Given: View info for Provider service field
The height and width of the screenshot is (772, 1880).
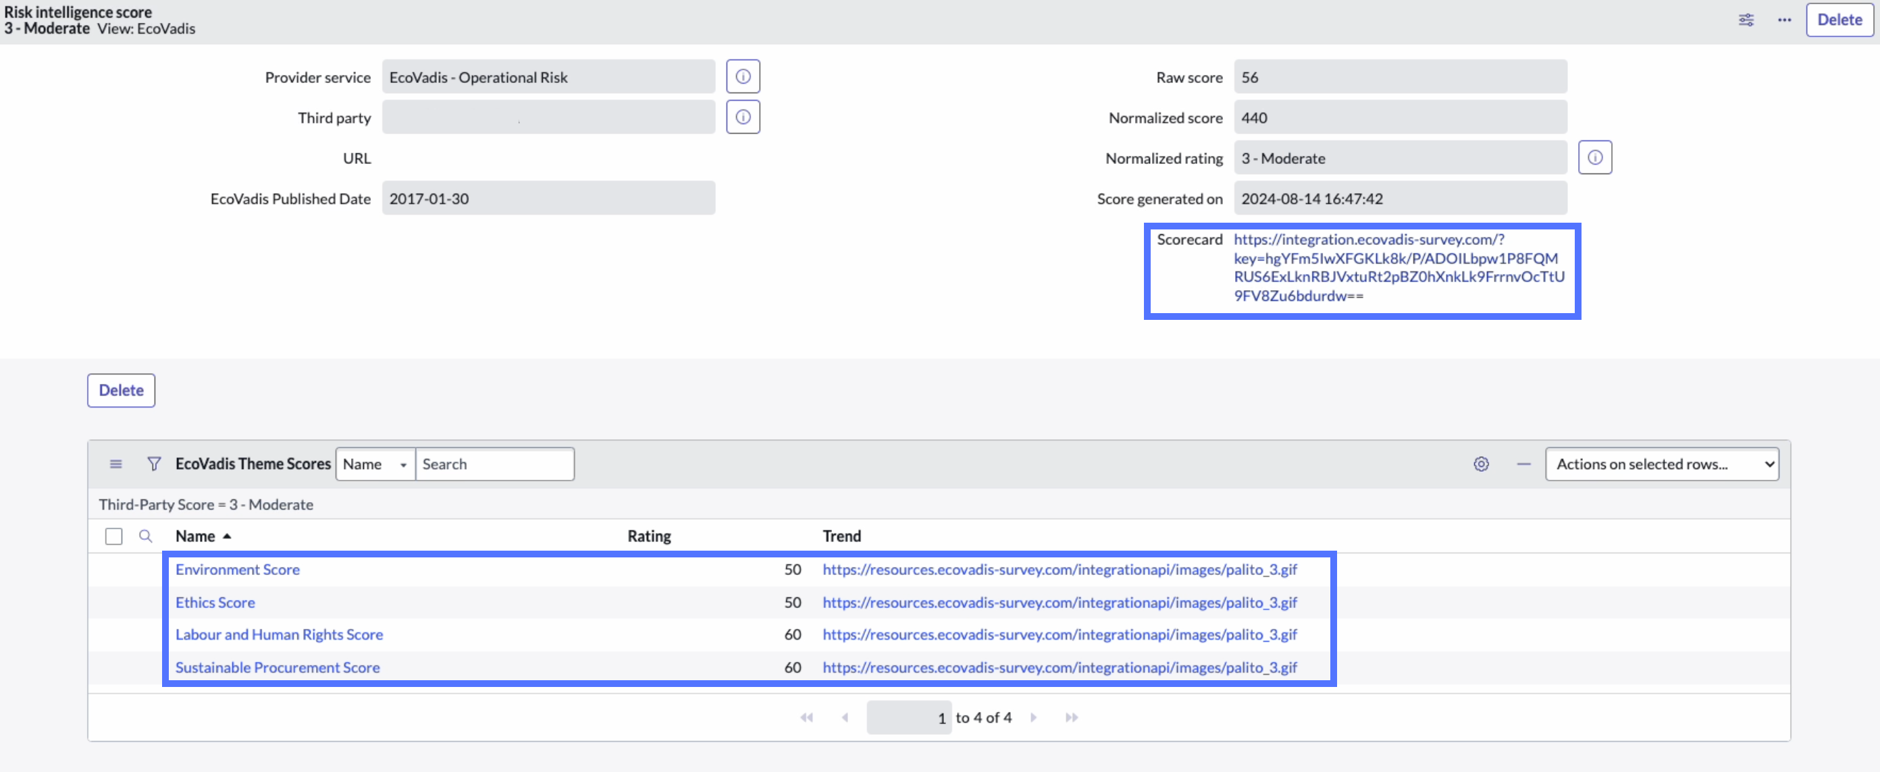Looking at the screenshot, I should tap(743, 76).
